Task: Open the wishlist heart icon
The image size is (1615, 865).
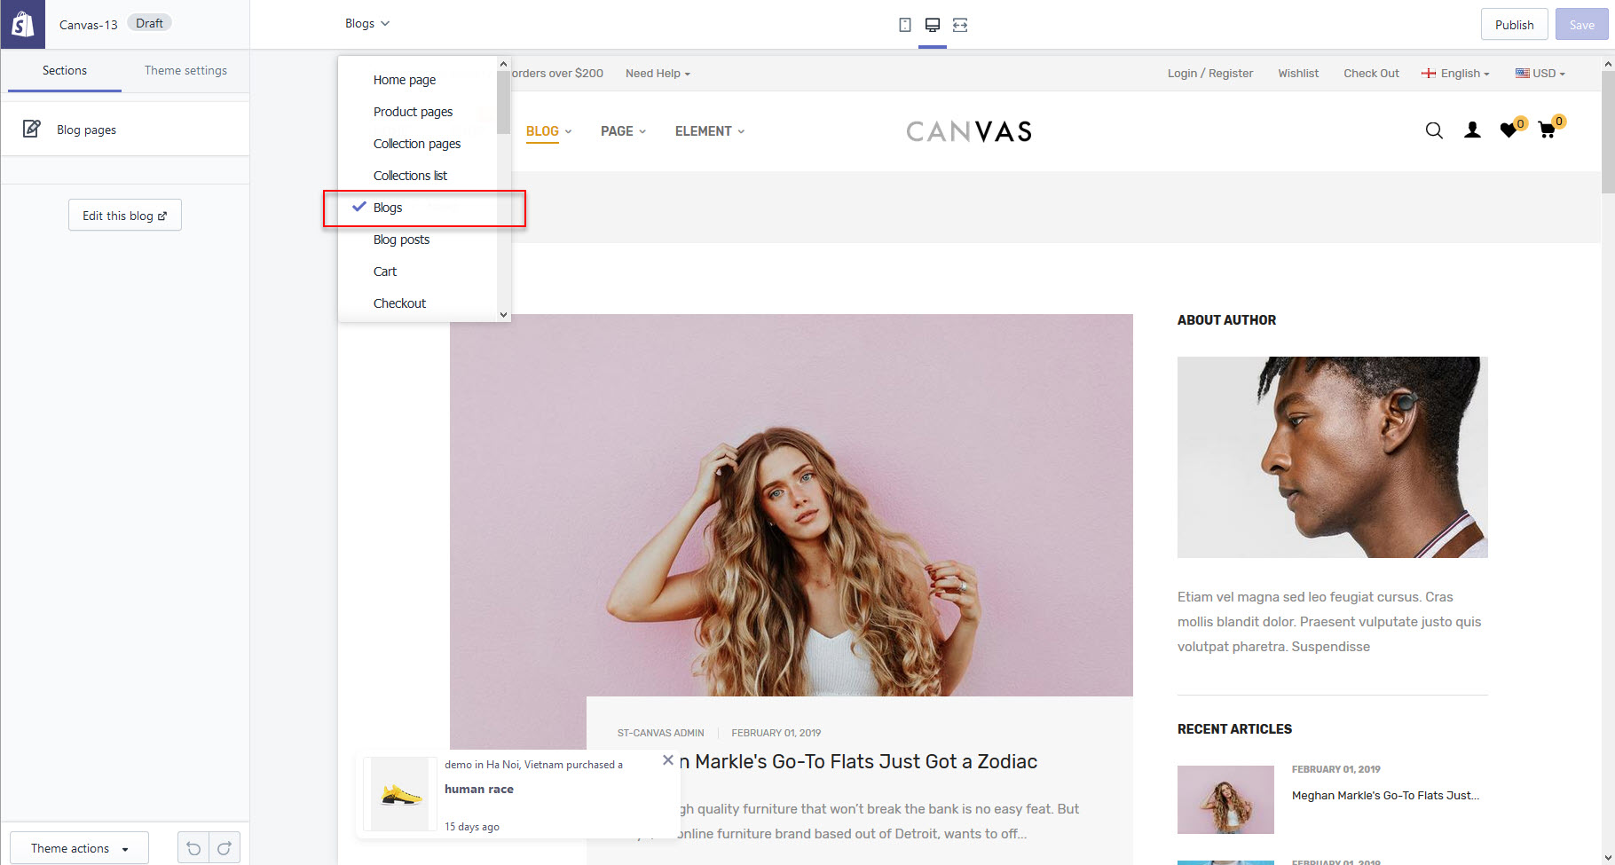Action: [x=1509, y=130]
